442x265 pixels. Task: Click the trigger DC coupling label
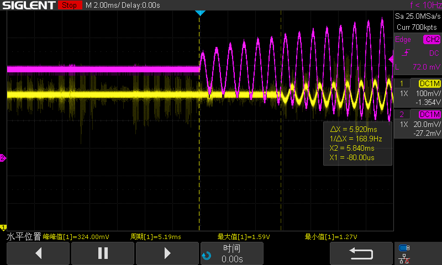434,53
